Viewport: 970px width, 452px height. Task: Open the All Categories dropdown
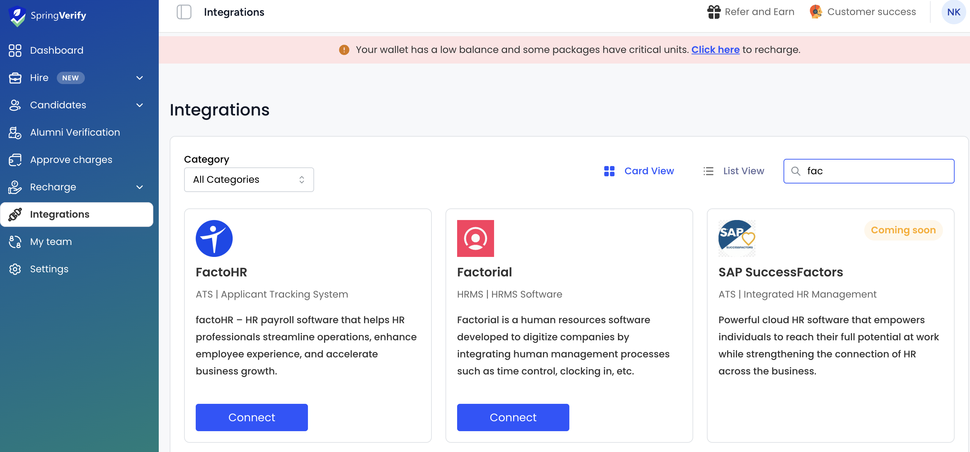pos(248,180)
